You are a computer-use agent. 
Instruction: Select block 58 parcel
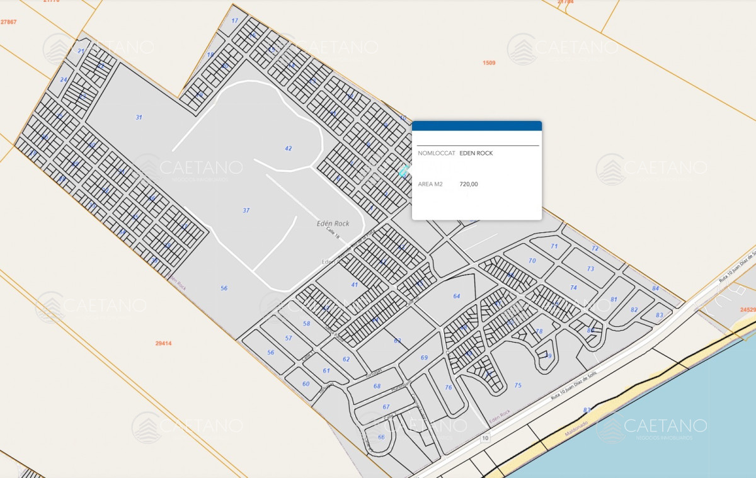[306, 324]
